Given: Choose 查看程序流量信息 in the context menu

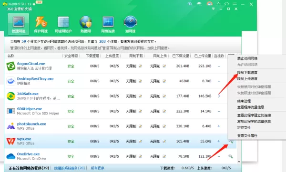Looking at the screenshot, I should 251,107.
